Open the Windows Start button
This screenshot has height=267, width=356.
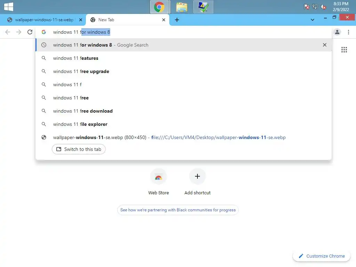pyautogui.click(x=9, y=7)
